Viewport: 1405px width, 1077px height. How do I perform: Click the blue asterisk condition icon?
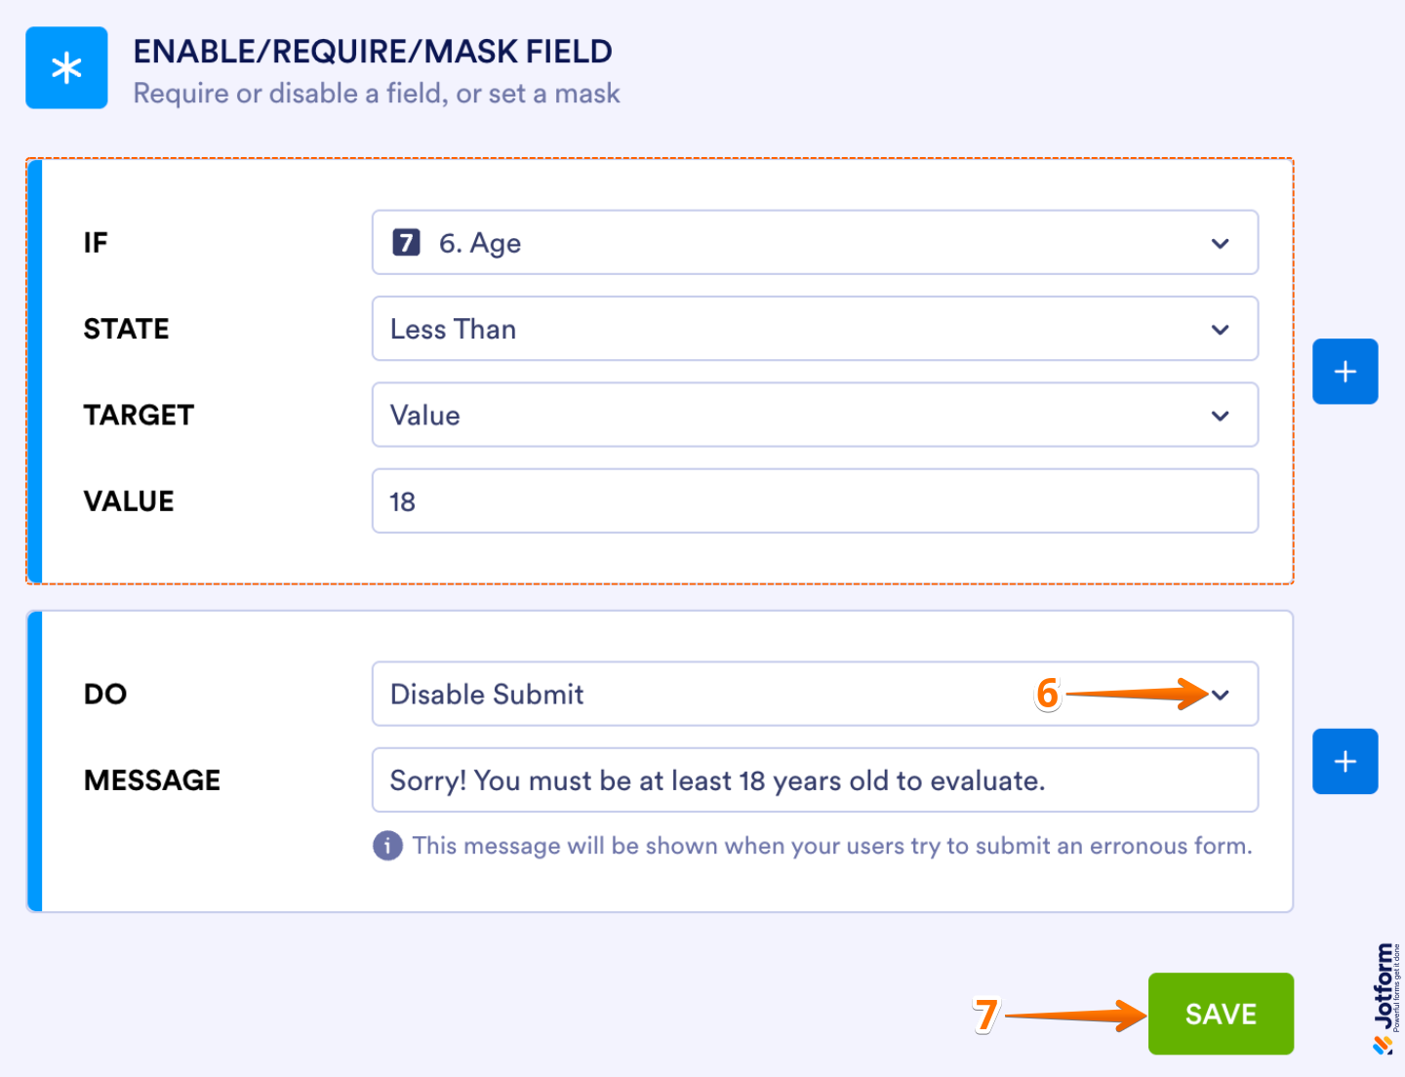[65, 67]
